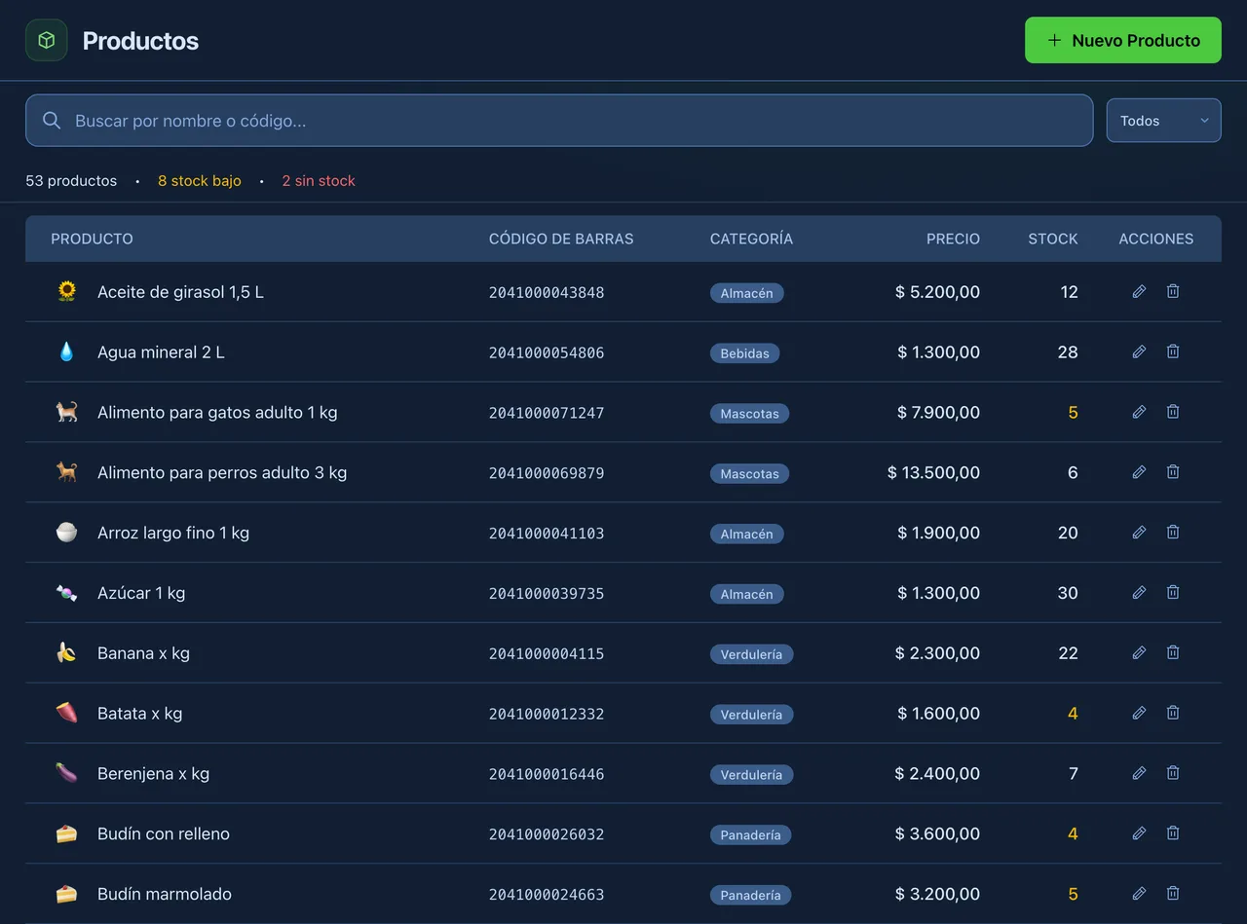
Task: Delete Berenjena x kg product
Action: pos(1173,773)
